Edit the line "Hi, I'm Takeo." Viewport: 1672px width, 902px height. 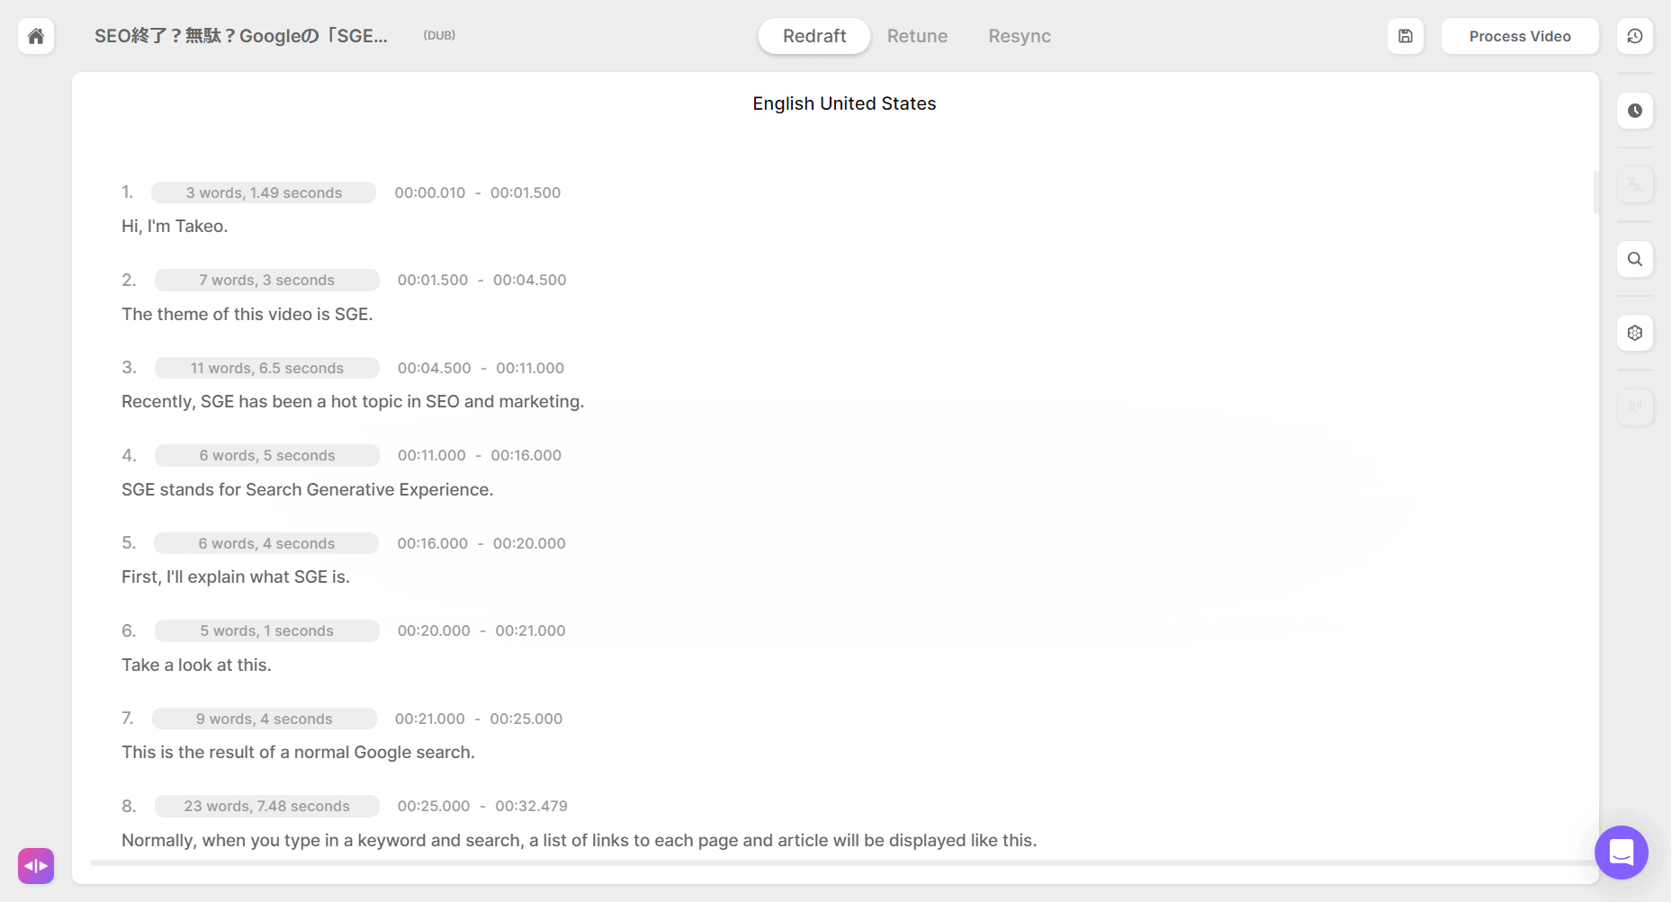tap(175, 226)
